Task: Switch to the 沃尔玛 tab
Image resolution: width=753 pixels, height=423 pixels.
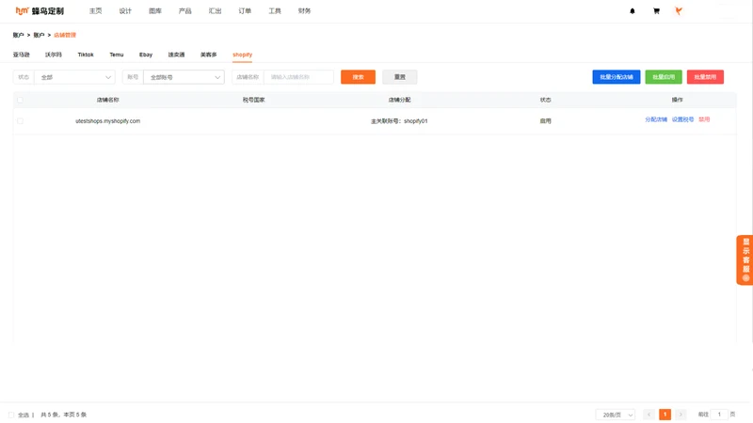Action: [54, 55]
